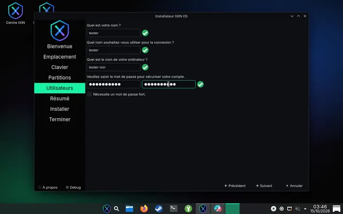Maximize the installer with the up chevron
Image resolution: width=343 pixels, height=214 pixels.
(299, 16)
